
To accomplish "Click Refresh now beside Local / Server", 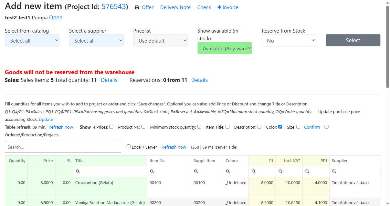I will [x=174, y=147].
